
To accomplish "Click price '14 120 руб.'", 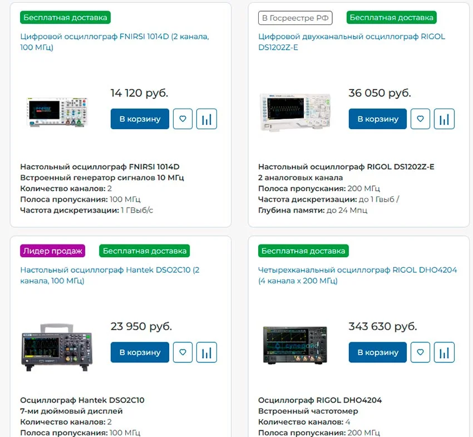I will 139,93.
